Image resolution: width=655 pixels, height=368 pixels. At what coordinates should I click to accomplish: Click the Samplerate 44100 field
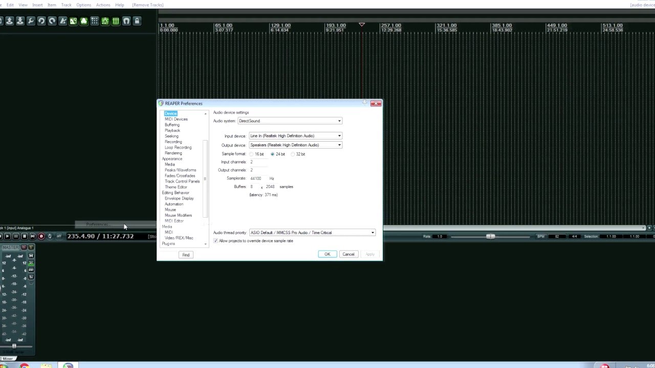[258, 178]
